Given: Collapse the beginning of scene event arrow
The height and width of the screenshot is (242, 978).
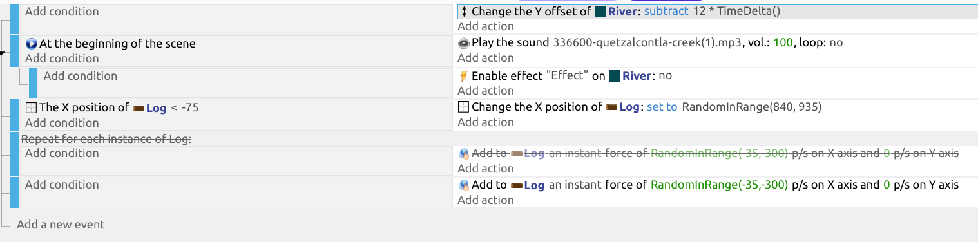Looking at the screenshot, I should [x=3, y=53].
